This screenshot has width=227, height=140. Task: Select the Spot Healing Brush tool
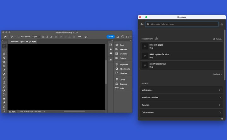pos(4,74)
